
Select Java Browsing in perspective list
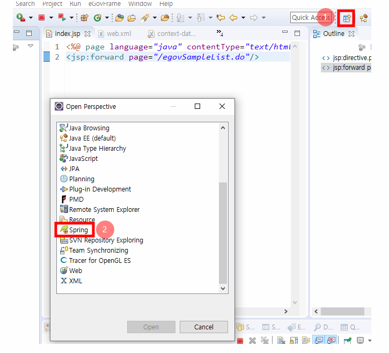[x=85, y=128]
